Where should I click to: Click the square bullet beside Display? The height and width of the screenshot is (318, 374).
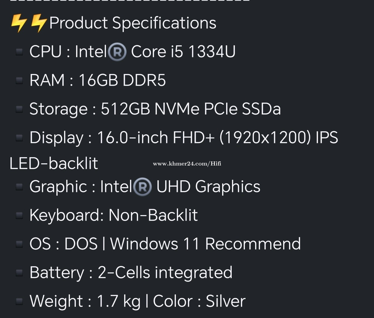pyautogui.click(x=19, y=137)
